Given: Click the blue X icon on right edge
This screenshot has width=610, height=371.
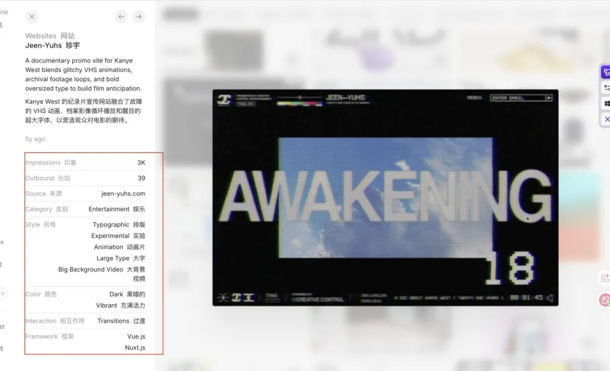Looking at the screenshot, I should click(607, 119).
